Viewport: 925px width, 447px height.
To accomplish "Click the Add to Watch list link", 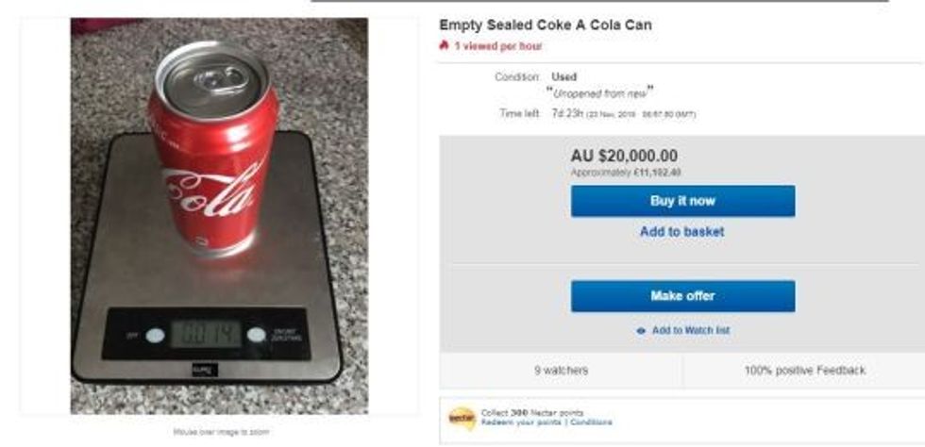I will pos(690,331).
